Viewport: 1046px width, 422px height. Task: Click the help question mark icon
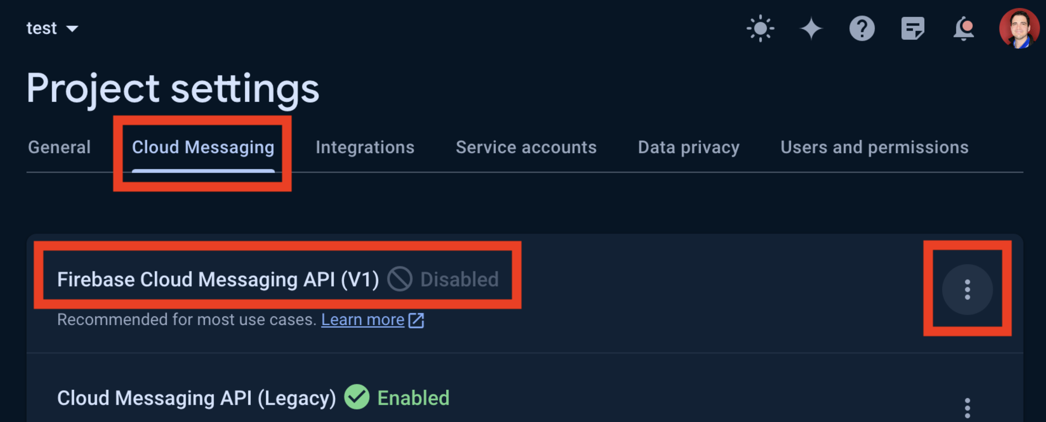pyautogui.click(x=862, y=28)
